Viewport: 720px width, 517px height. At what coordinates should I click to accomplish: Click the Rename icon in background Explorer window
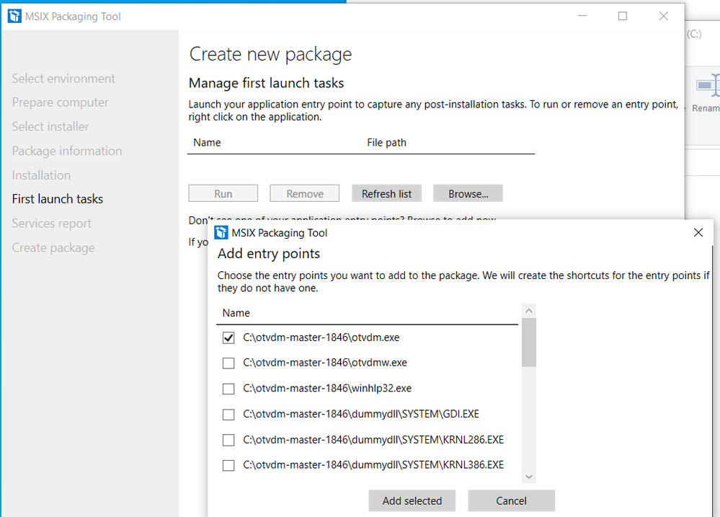pos(707,85)
